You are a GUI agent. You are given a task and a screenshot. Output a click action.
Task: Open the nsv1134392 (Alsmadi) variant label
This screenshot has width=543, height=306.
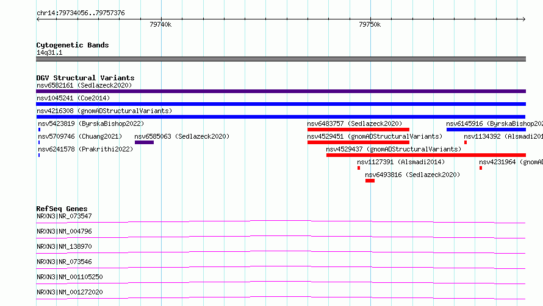503,136
